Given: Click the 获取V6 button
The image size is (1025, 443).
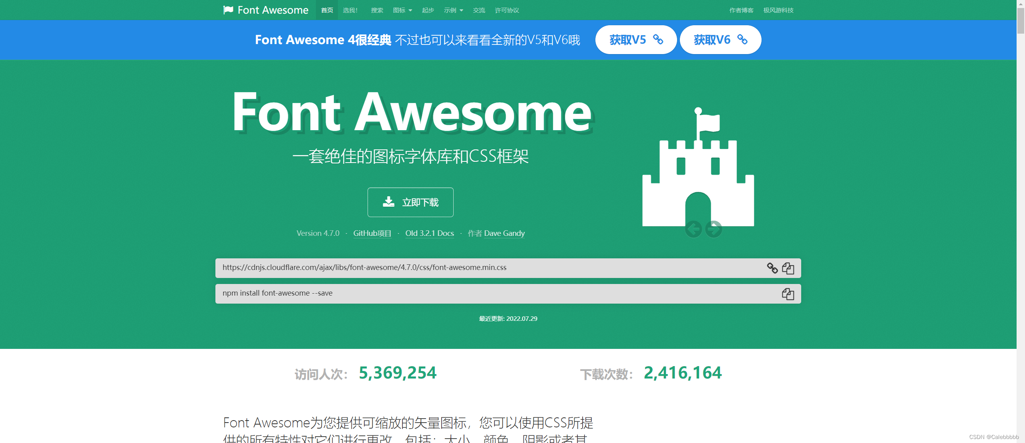Looking at the screenshot, I should pos(720,39).
